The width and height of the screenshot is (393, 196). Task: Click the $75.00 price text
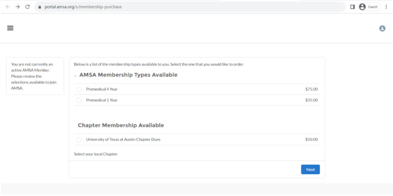coord(311,89)
